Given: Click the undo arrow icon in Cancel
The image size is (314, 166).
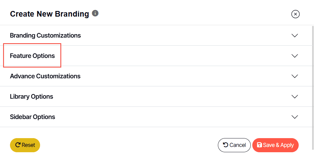Looking at the screenshot, I should coord(225,145).
